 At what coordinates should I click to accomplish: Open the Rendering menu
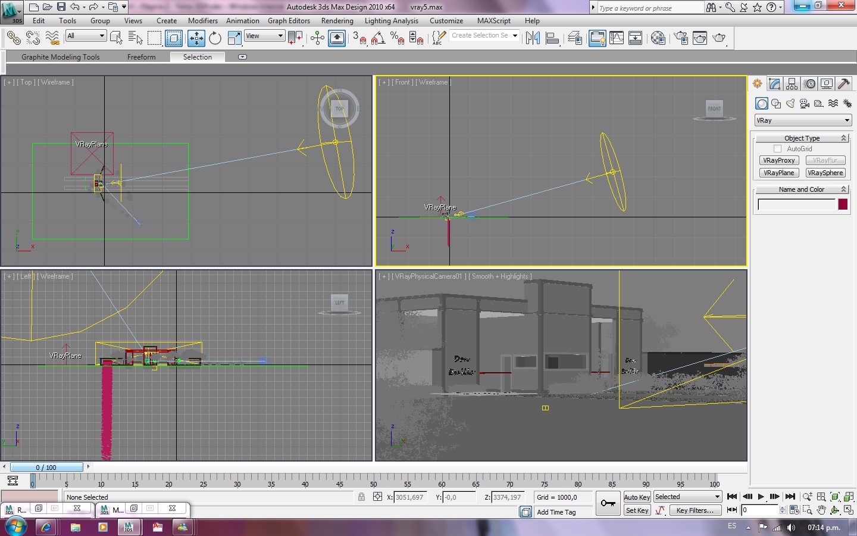337,21
